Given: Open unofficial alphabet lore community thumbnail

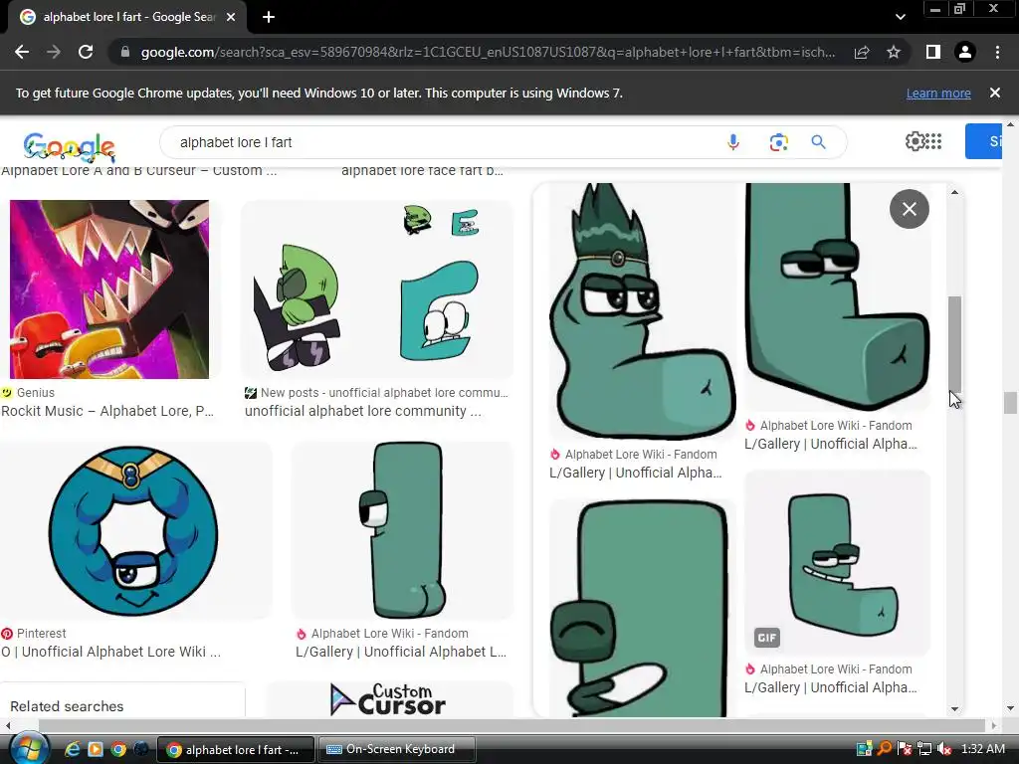Looking at the screenshot, I should click(x=377, y=289).
